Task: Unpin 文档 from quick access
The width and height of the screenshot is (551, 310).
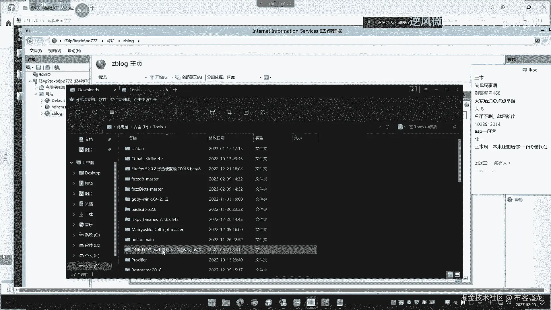Action: [x=110, y=139]
